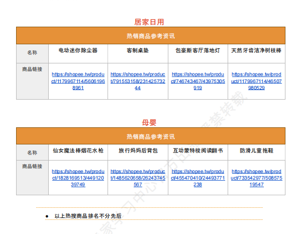This screenshot has width=297, height=234.
Task: Select the product name 防滑儿童拖鞋
Action: (x=256, y=150)
